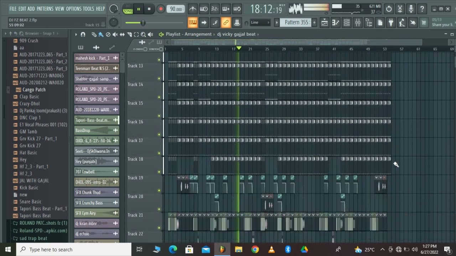
Task: Open the mahesh kick clip menu
Action: (115, 58)
